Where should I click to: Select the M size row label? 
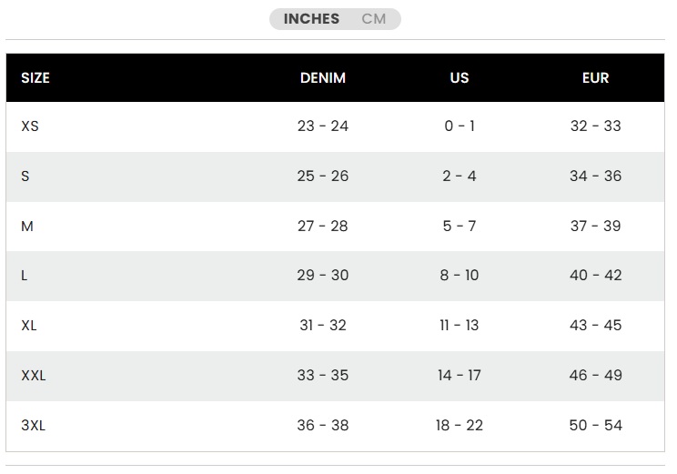27,227
